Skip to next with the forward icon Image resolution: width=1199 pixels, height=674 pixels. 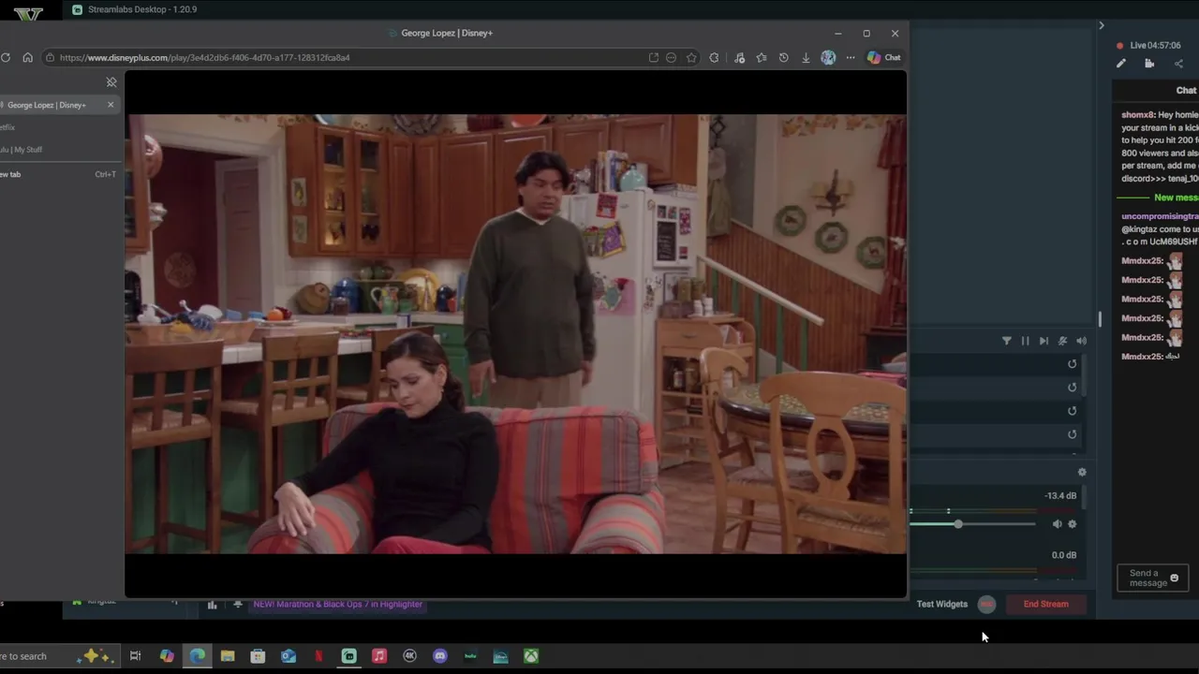coord(1044,341)
